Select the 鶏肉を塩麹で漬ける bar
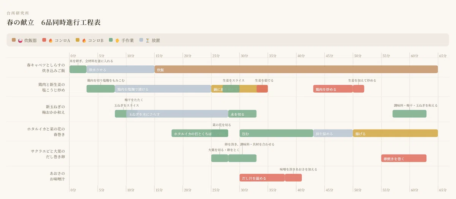Image resolution: width=456 pixels, height=199 pixels. click(x=163, y=89)
